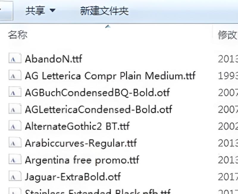Sort by the 修改 date column header
The height and width of the screenshot is (194, 238).
coord(228,35)
